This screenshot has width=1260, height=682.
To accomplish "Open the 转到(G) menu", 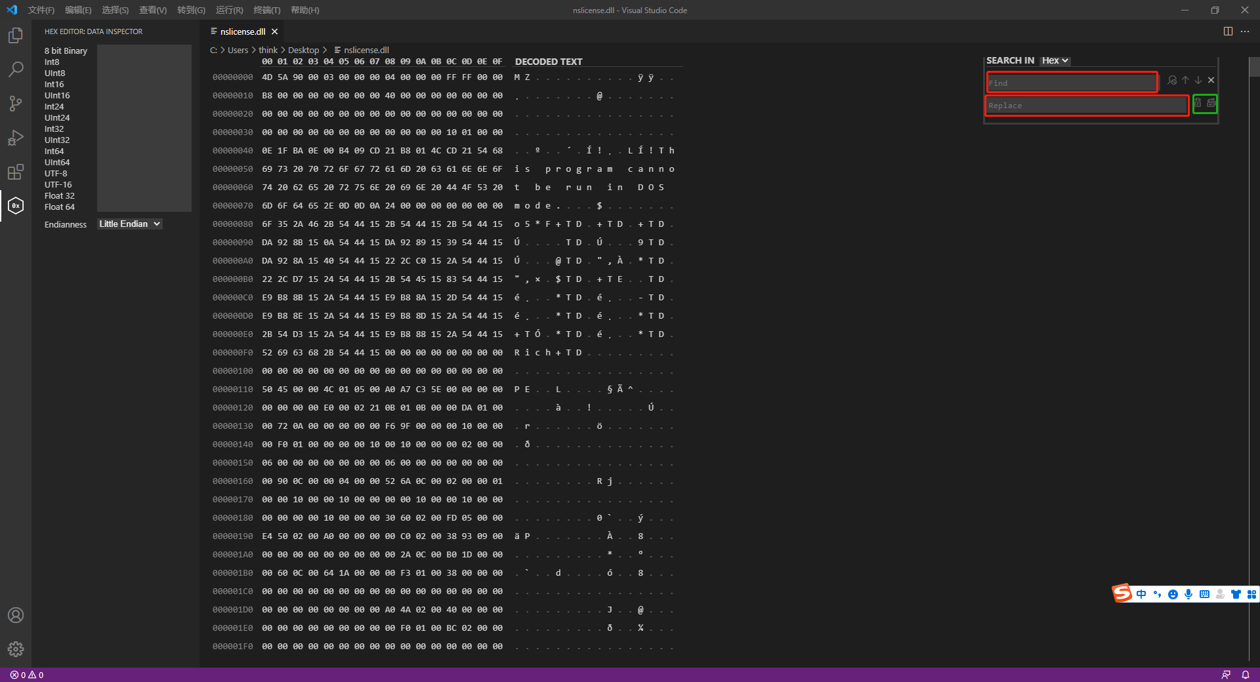I will (x=191, y=10).
